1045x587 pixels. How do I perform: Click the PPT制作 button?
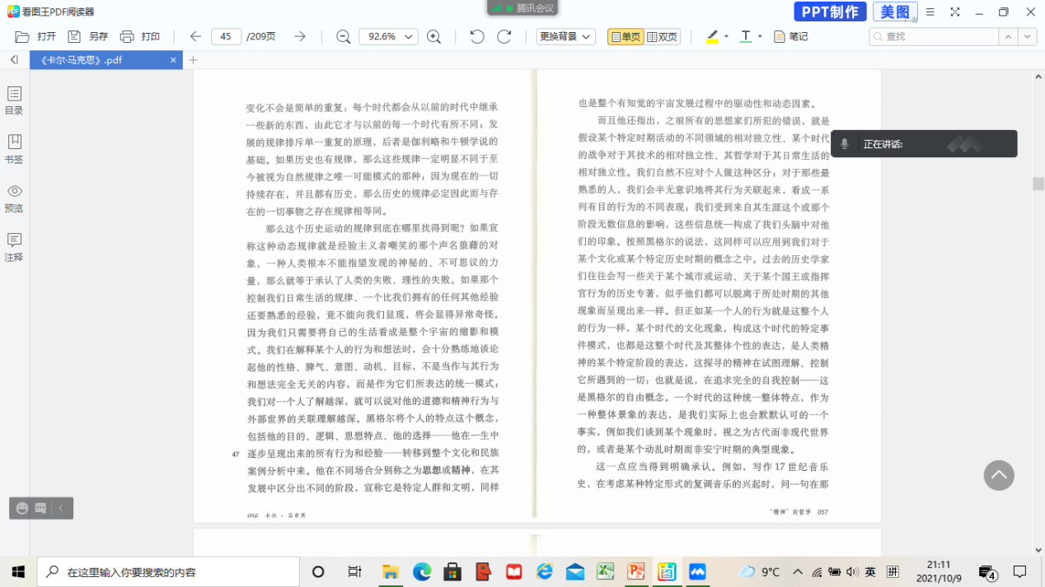coord(830,12)
